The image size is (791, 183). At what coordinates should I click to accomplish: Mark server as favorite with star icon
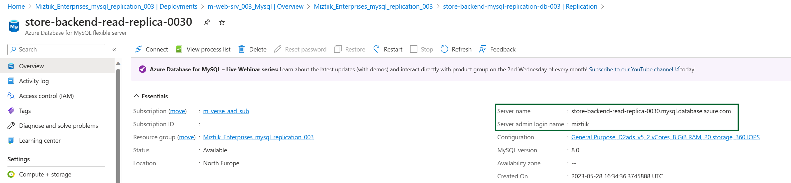coord(222,22)
